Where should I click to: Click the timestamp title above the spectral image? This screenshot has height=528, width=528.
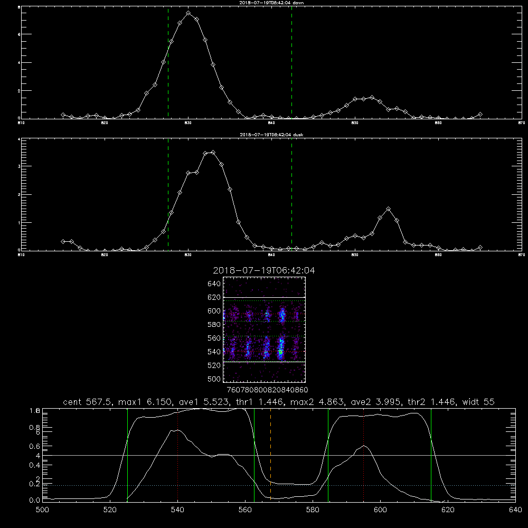click(x=264, y=270)
